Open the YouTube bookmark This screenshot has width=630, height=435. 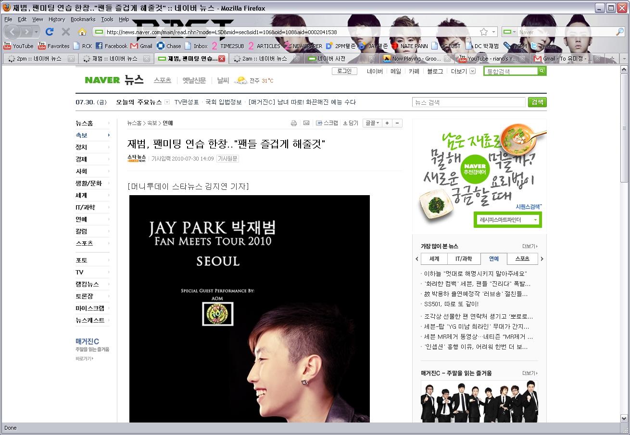tap(18, 46)
